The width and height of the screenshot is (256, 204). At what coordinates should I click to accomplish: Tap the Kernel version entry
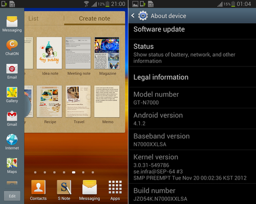point(193,167)
